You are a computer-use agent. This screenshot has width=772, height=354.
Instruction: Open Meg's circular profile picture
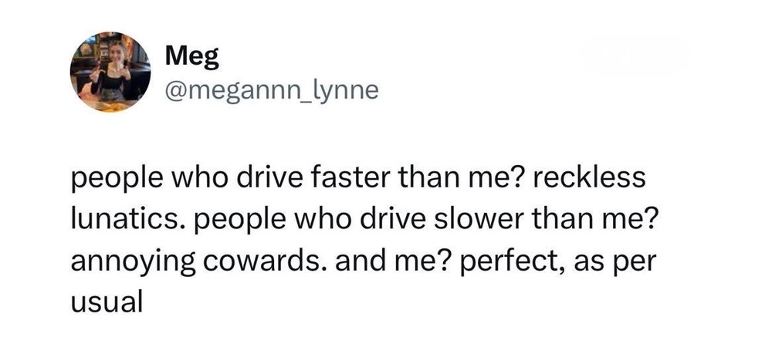tap(110, 72)
